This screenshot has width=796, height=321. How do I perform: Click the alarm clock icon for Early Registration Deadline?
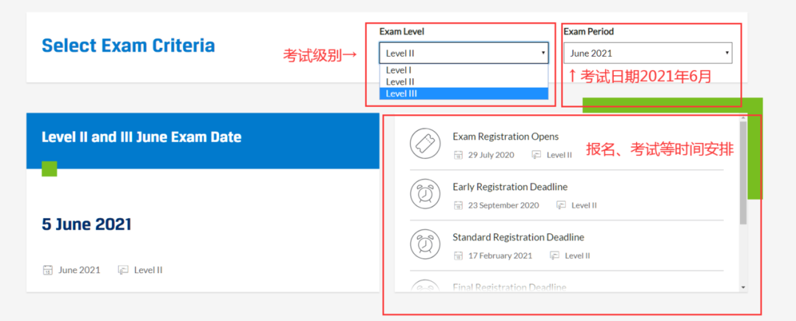click(425, 193)
